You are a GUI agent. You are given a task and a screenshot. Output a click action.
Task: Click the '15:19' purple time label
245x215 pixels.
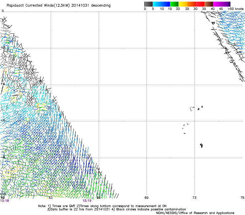[x=87, y=201]
